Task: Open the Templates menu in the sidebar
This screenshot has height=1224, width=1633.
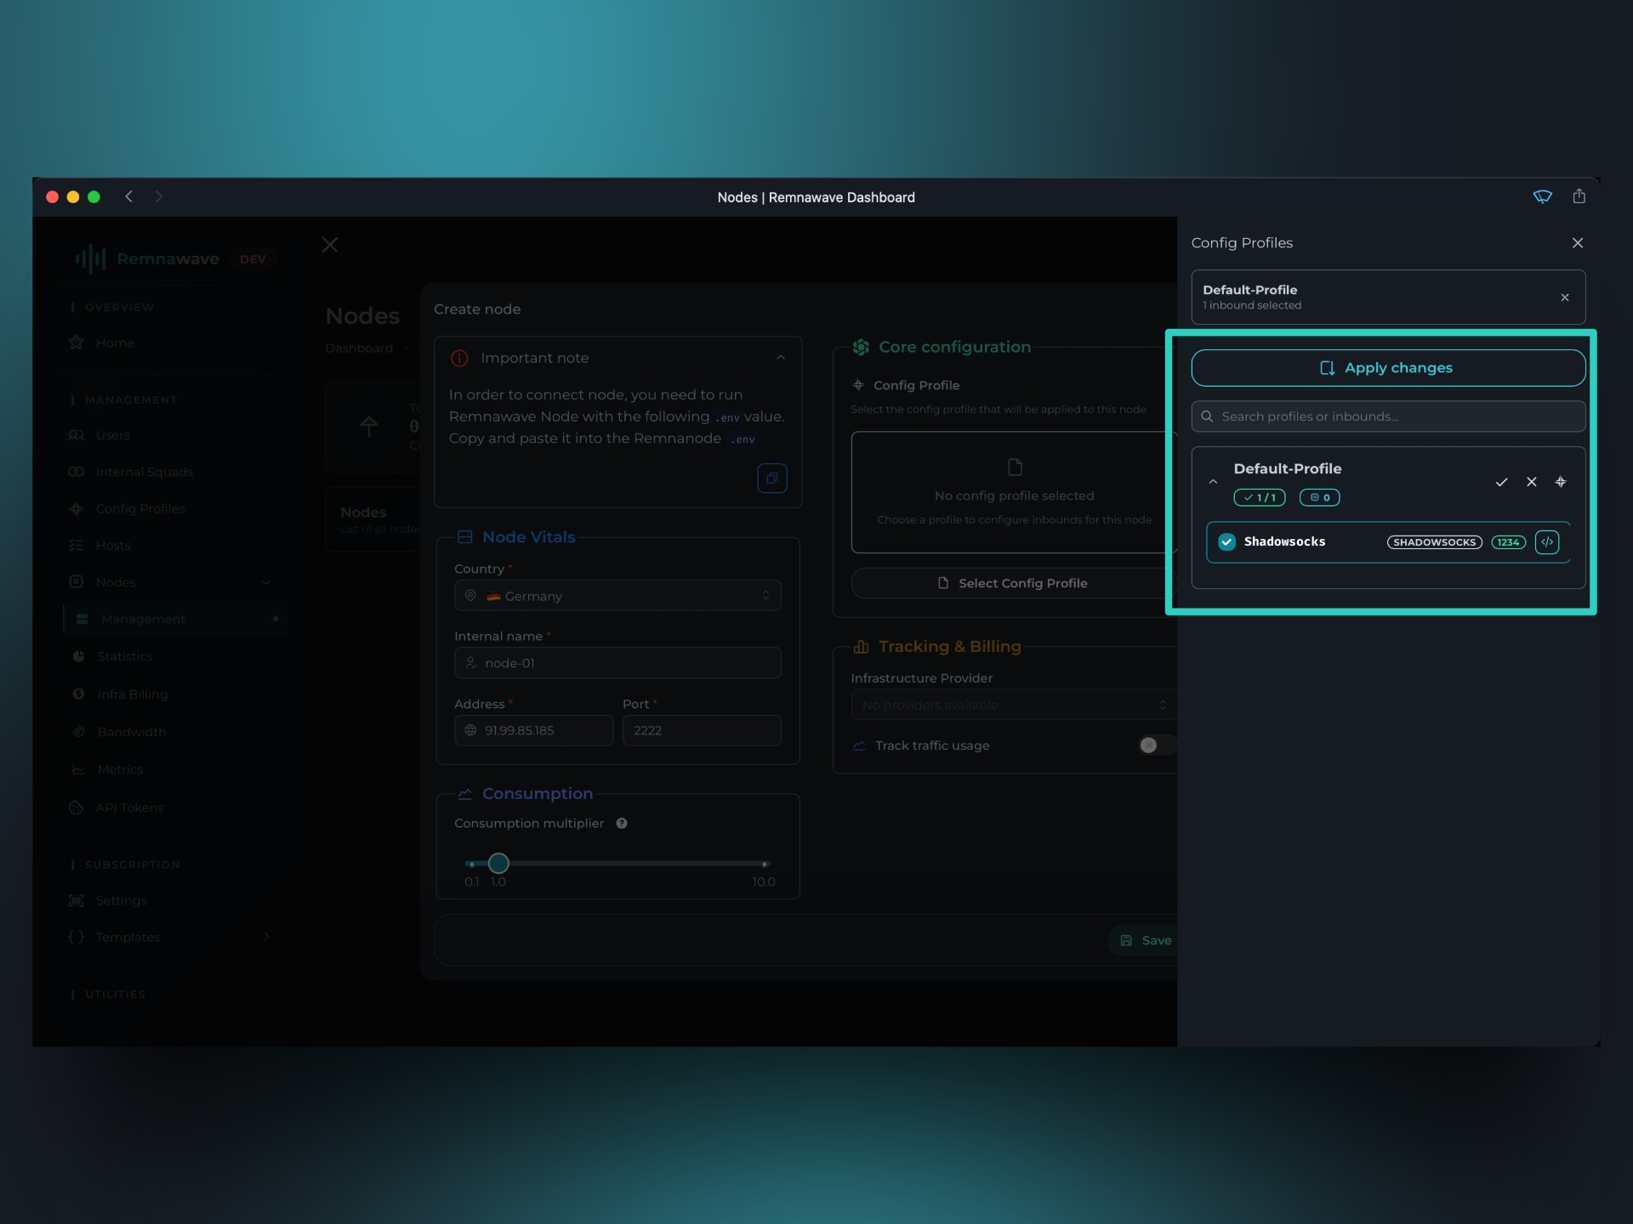Action: click(x=126, y=937)
